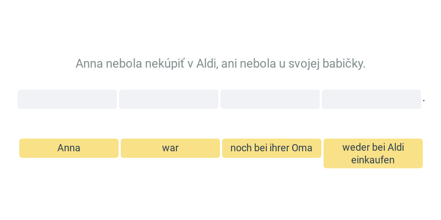This screenshot has width=441, height=220.
Task: Select the leftmost gray placeholder box
Action: tap(67, 99)
